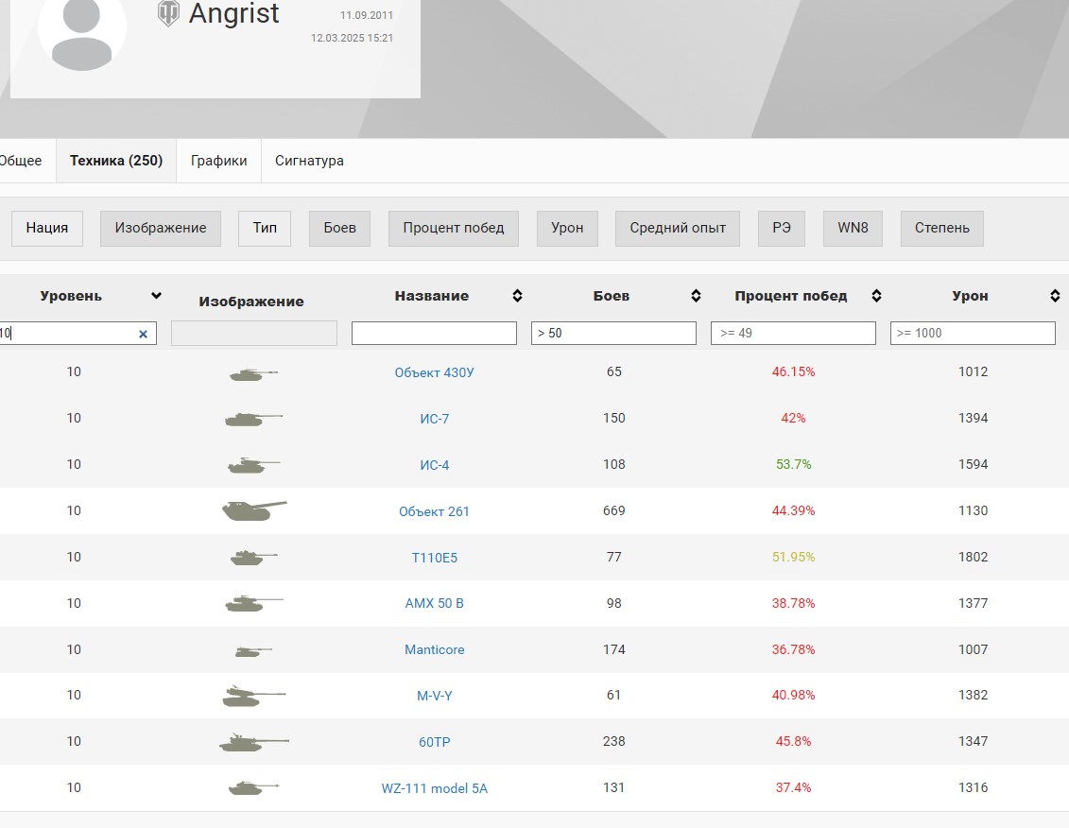The image size is (1069, 828).
Task: Toggle the WN8 column visibility button
Action: [x=853, y=228]
